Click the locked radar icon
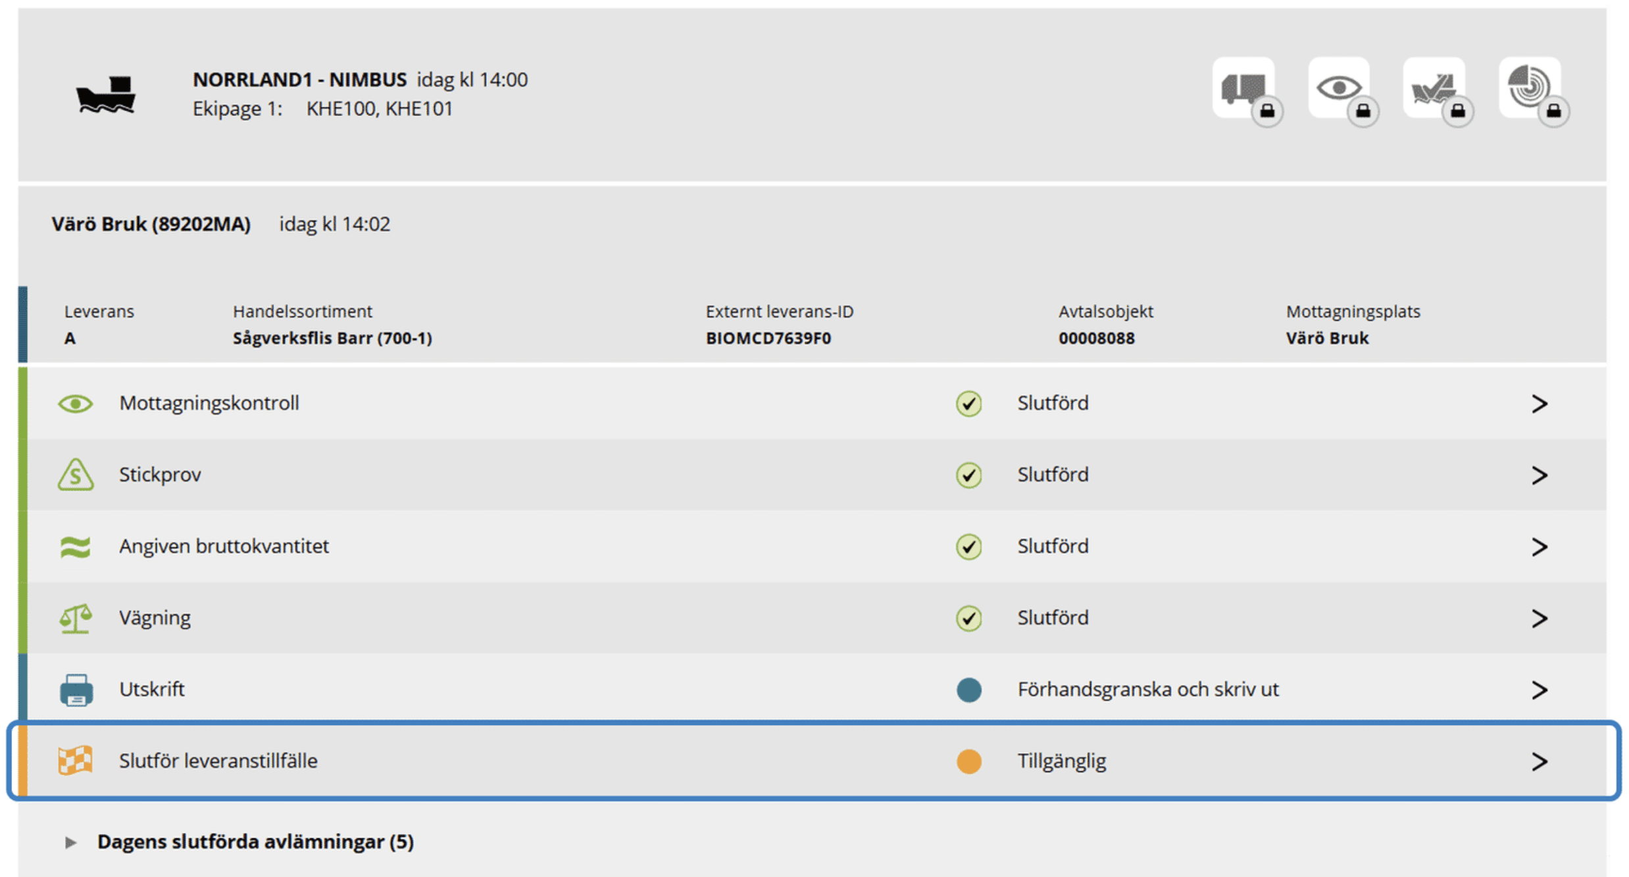 (x=1530, y=89)
